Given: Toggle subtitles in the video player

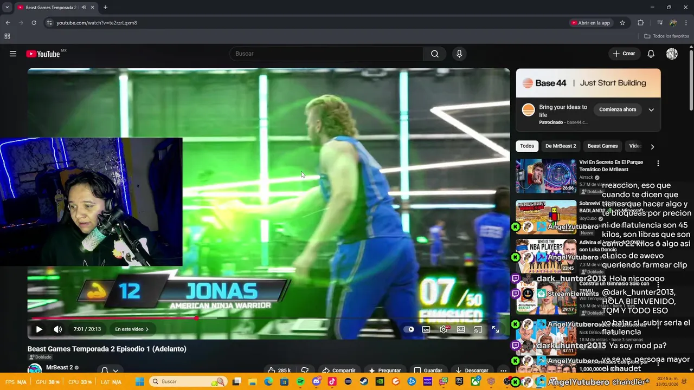Looking at the screenshot, I should (426, 329).
